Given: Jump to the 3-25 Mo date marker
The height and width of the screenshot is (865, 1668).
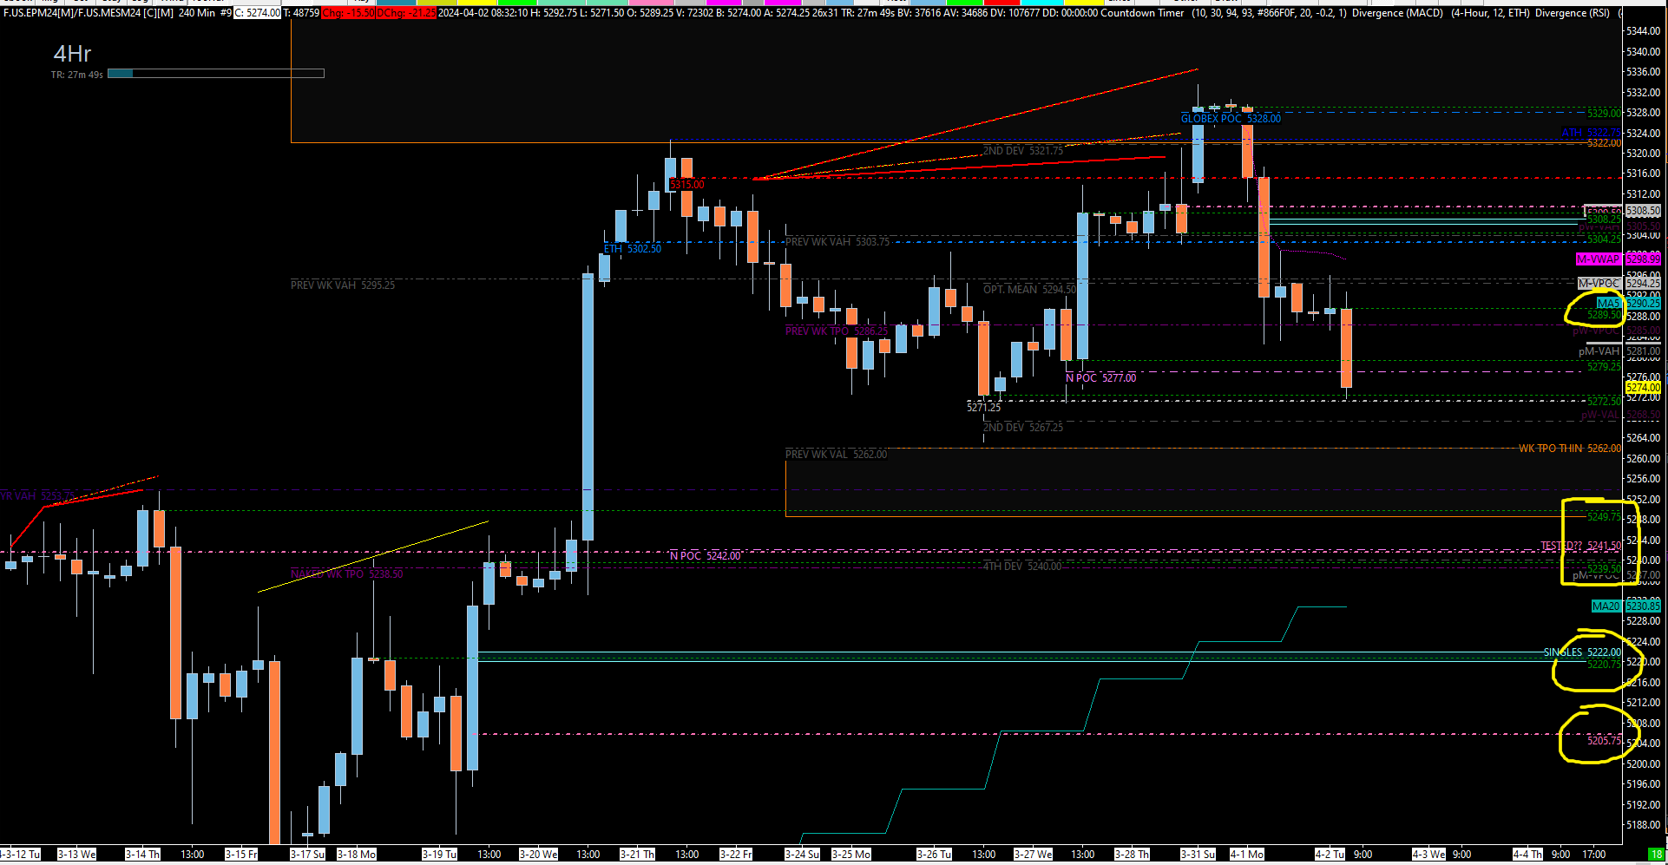Looking at the screenshot, I should click(x=851, y=855).
